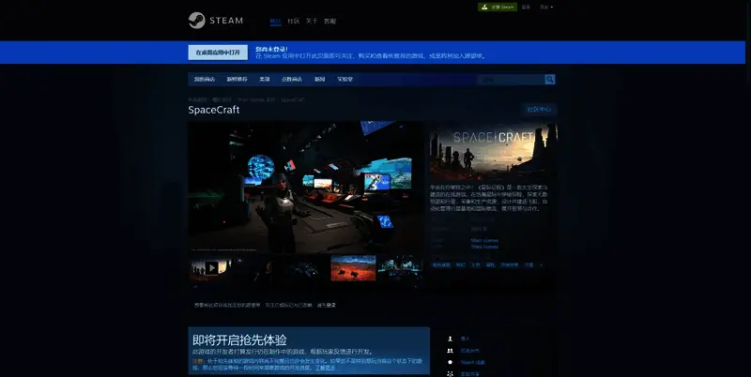
Task: Open 实验室 labs in store navigation bar
Action: tap(345, 80)
